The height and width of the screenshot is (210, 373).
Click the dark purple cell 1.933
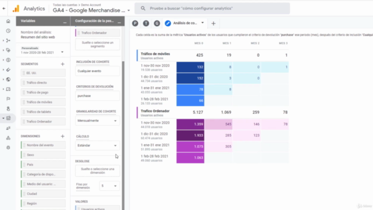coord(191,135)
